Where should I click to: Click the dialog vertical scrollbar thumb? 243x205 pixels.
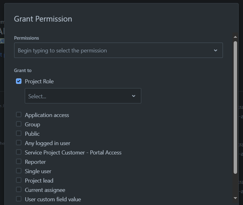tap(235, 106)
